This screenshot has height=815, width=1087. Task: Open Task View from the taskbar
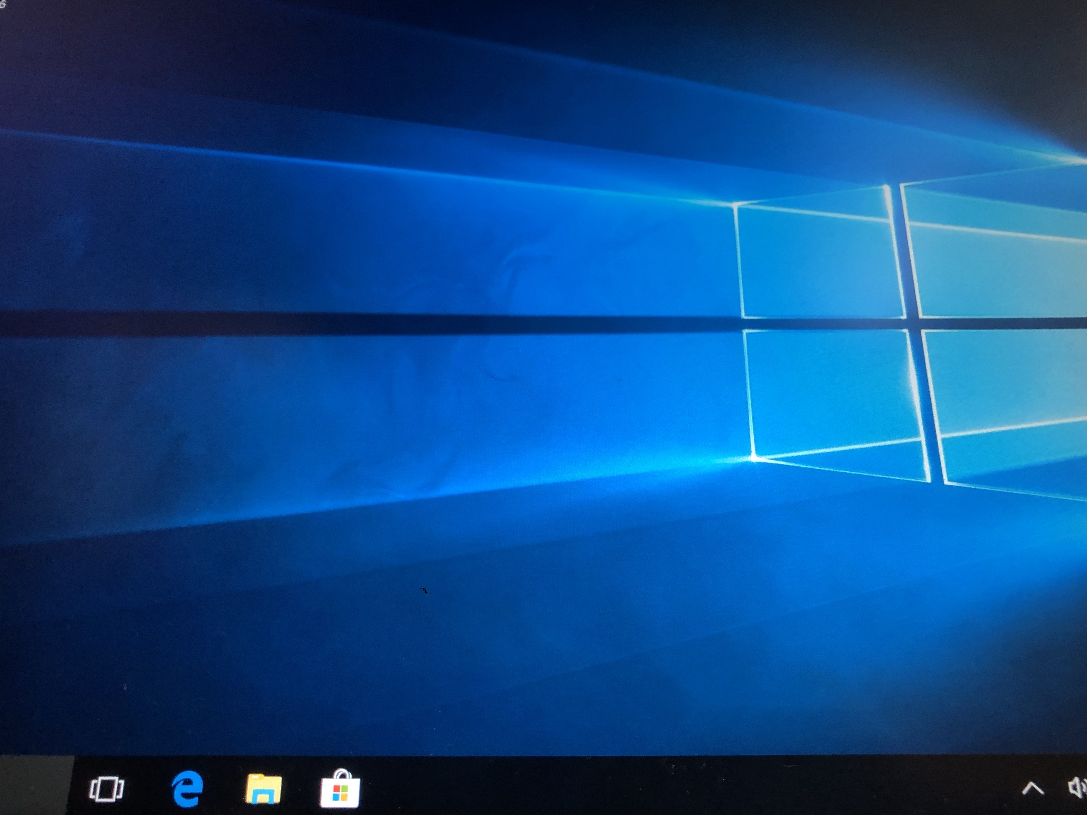[x=106, y=788]
